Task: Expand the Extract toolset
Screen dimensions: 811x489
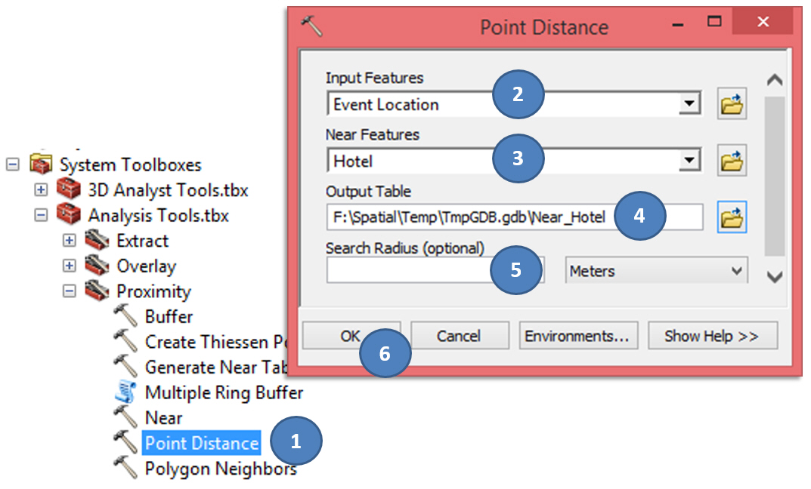Action: (x=70, y=241)
